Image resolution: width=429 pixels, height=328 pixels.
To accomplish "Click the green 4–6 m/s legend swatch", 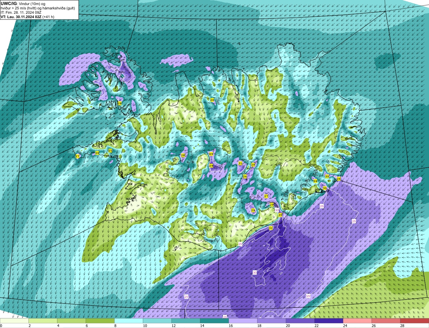I will (x=72, y=321).
